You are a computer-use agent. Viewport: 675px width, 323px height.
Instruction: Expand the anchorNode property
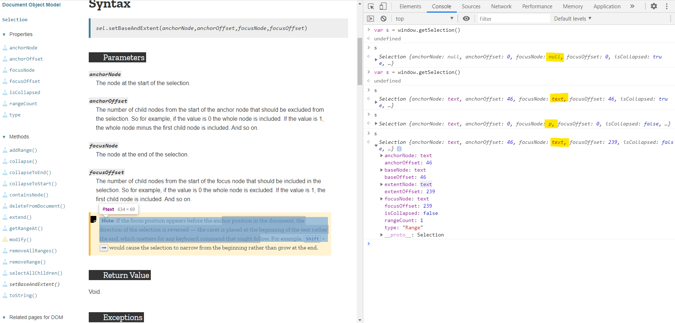[382, 156]
